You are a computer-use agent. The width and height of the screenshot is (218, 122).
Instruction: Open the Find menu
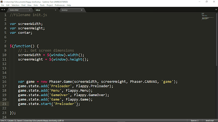23,5
